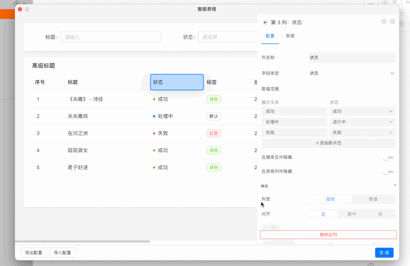This screenshot has height=266, width=410.
Task: Set alignment to 居中
Action: tap(351, 214)
